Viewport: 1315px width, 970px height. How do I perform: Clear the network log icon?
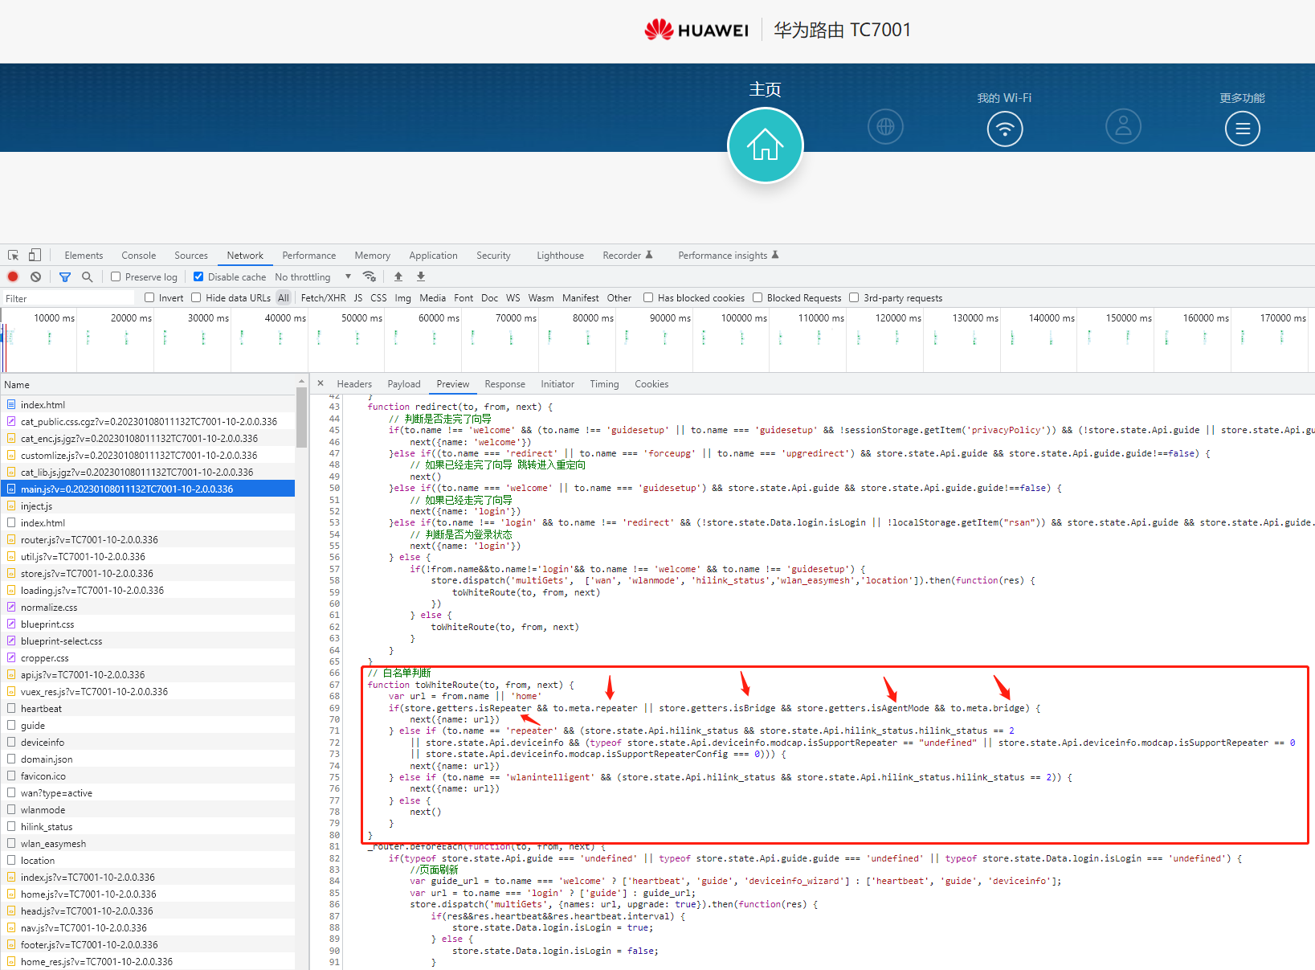(x=35, y=276)
